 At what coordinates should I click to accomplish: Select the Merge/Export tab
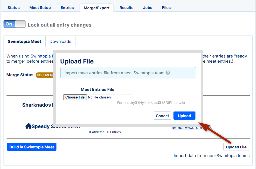tap(97, 8)
